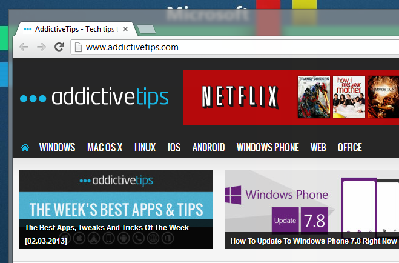Screen dimensions: 399x263
Task: Click the page icon in address bar
Action: point(77,47)
